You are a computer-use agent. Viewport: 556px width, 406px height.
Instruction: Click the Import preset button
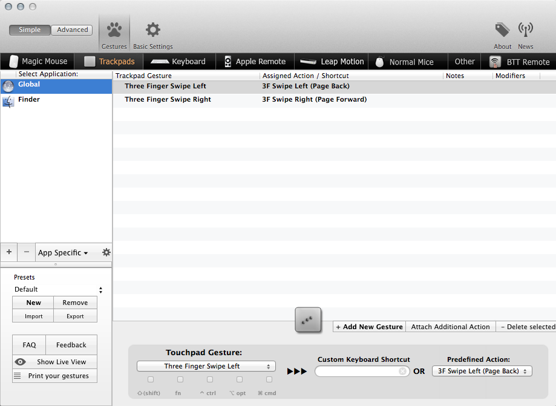coord(33,316)
